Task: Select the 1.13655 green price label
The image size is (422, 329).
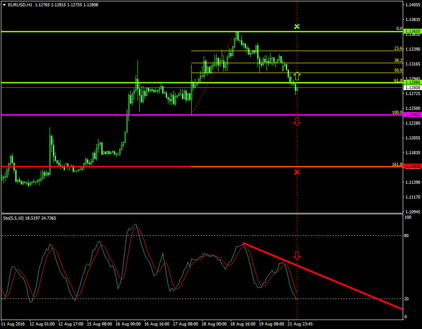Action: 412,32
